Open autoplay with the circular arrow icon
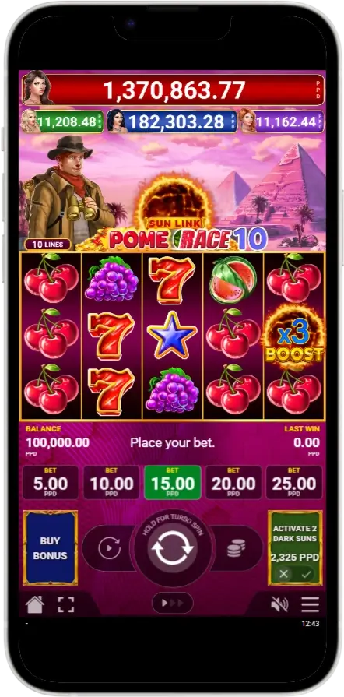Screen dimensions: 344x697 coord(109,549)
